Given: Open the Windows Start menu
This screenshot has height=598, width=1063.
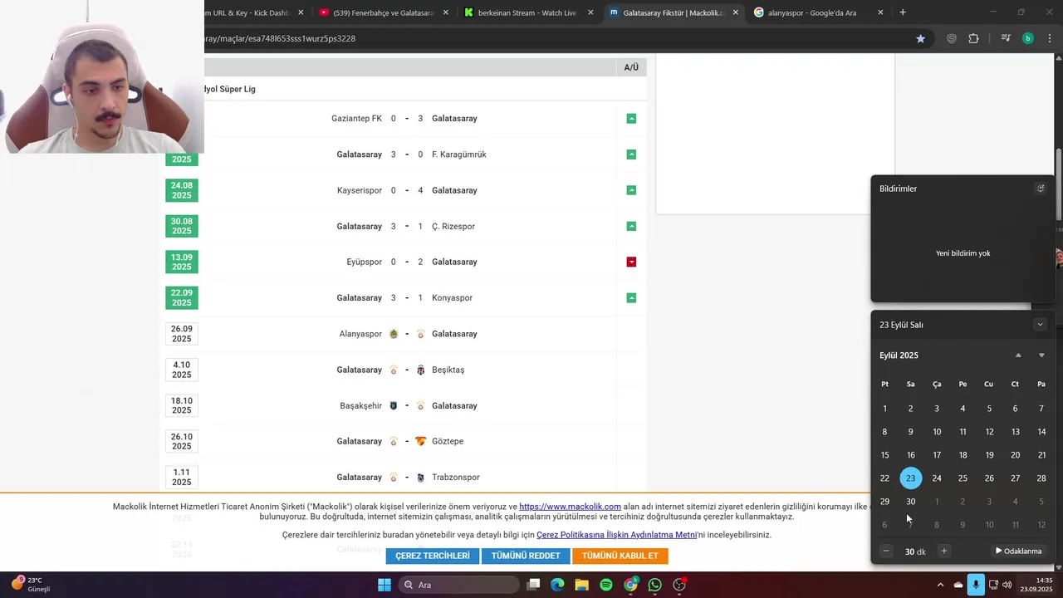Looking at the screenshot, I should 385,585.
